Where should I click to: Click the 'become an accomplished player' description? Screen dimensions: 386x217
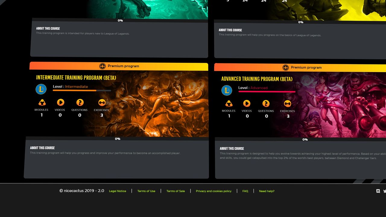click(105, 153)
